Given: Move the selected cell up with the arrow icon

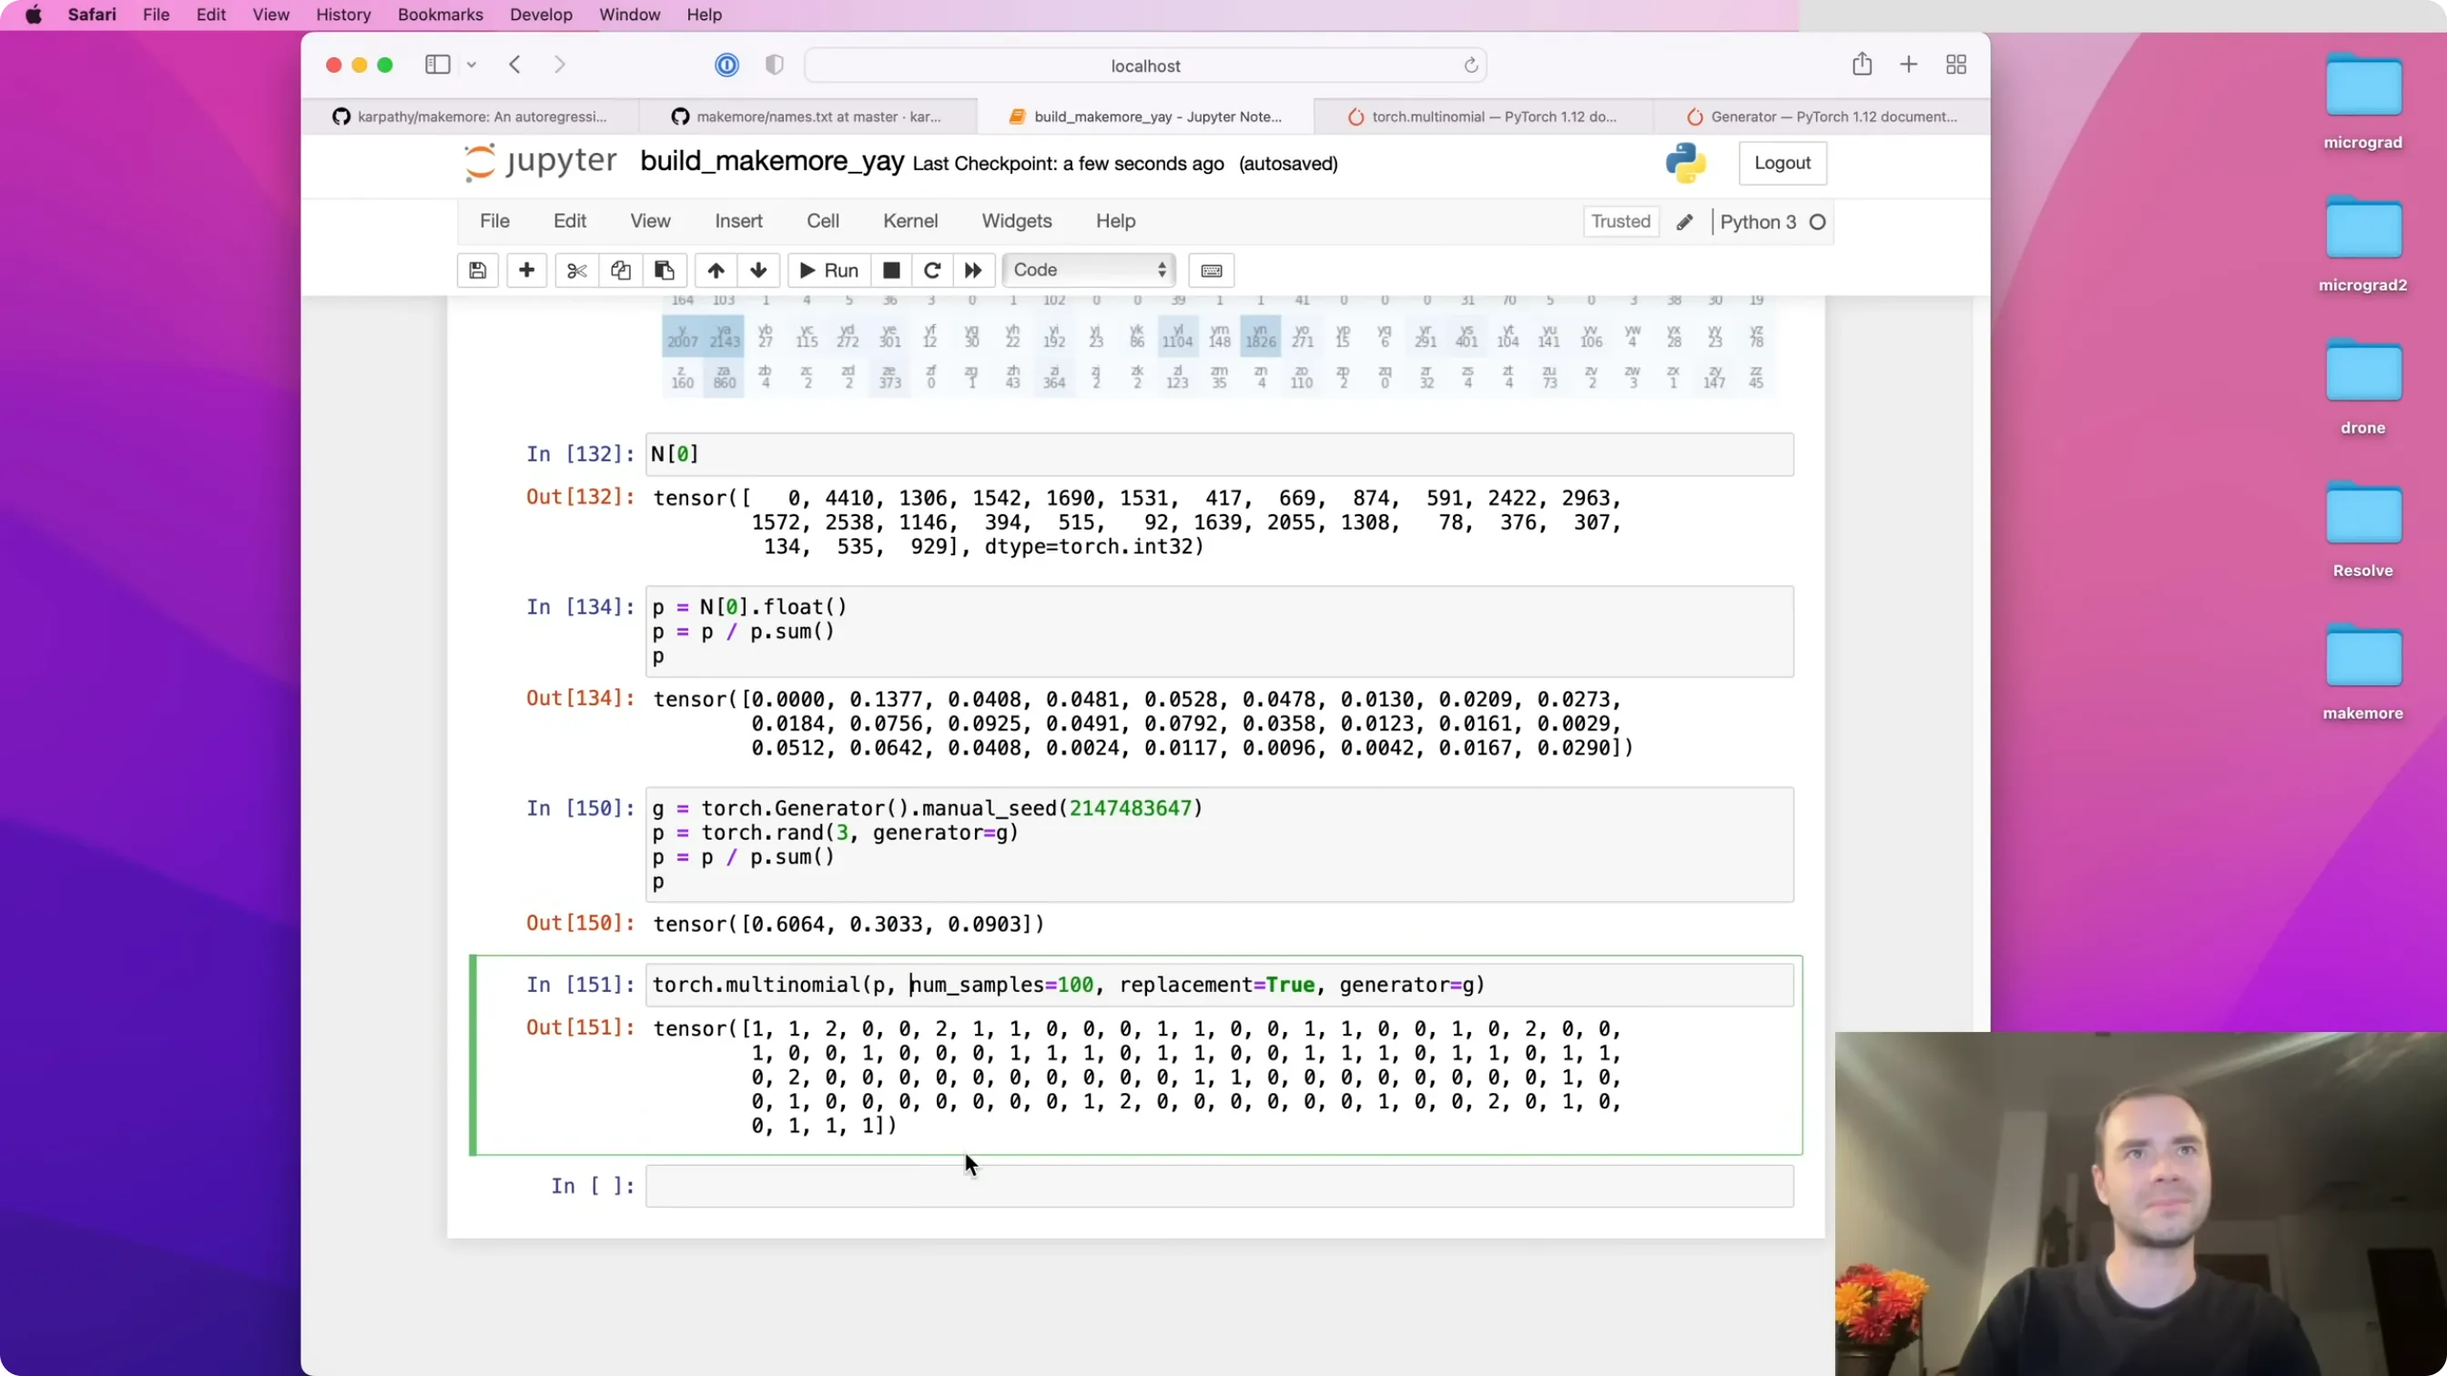Looking at the screenshot, I should (x=716, y=270).
